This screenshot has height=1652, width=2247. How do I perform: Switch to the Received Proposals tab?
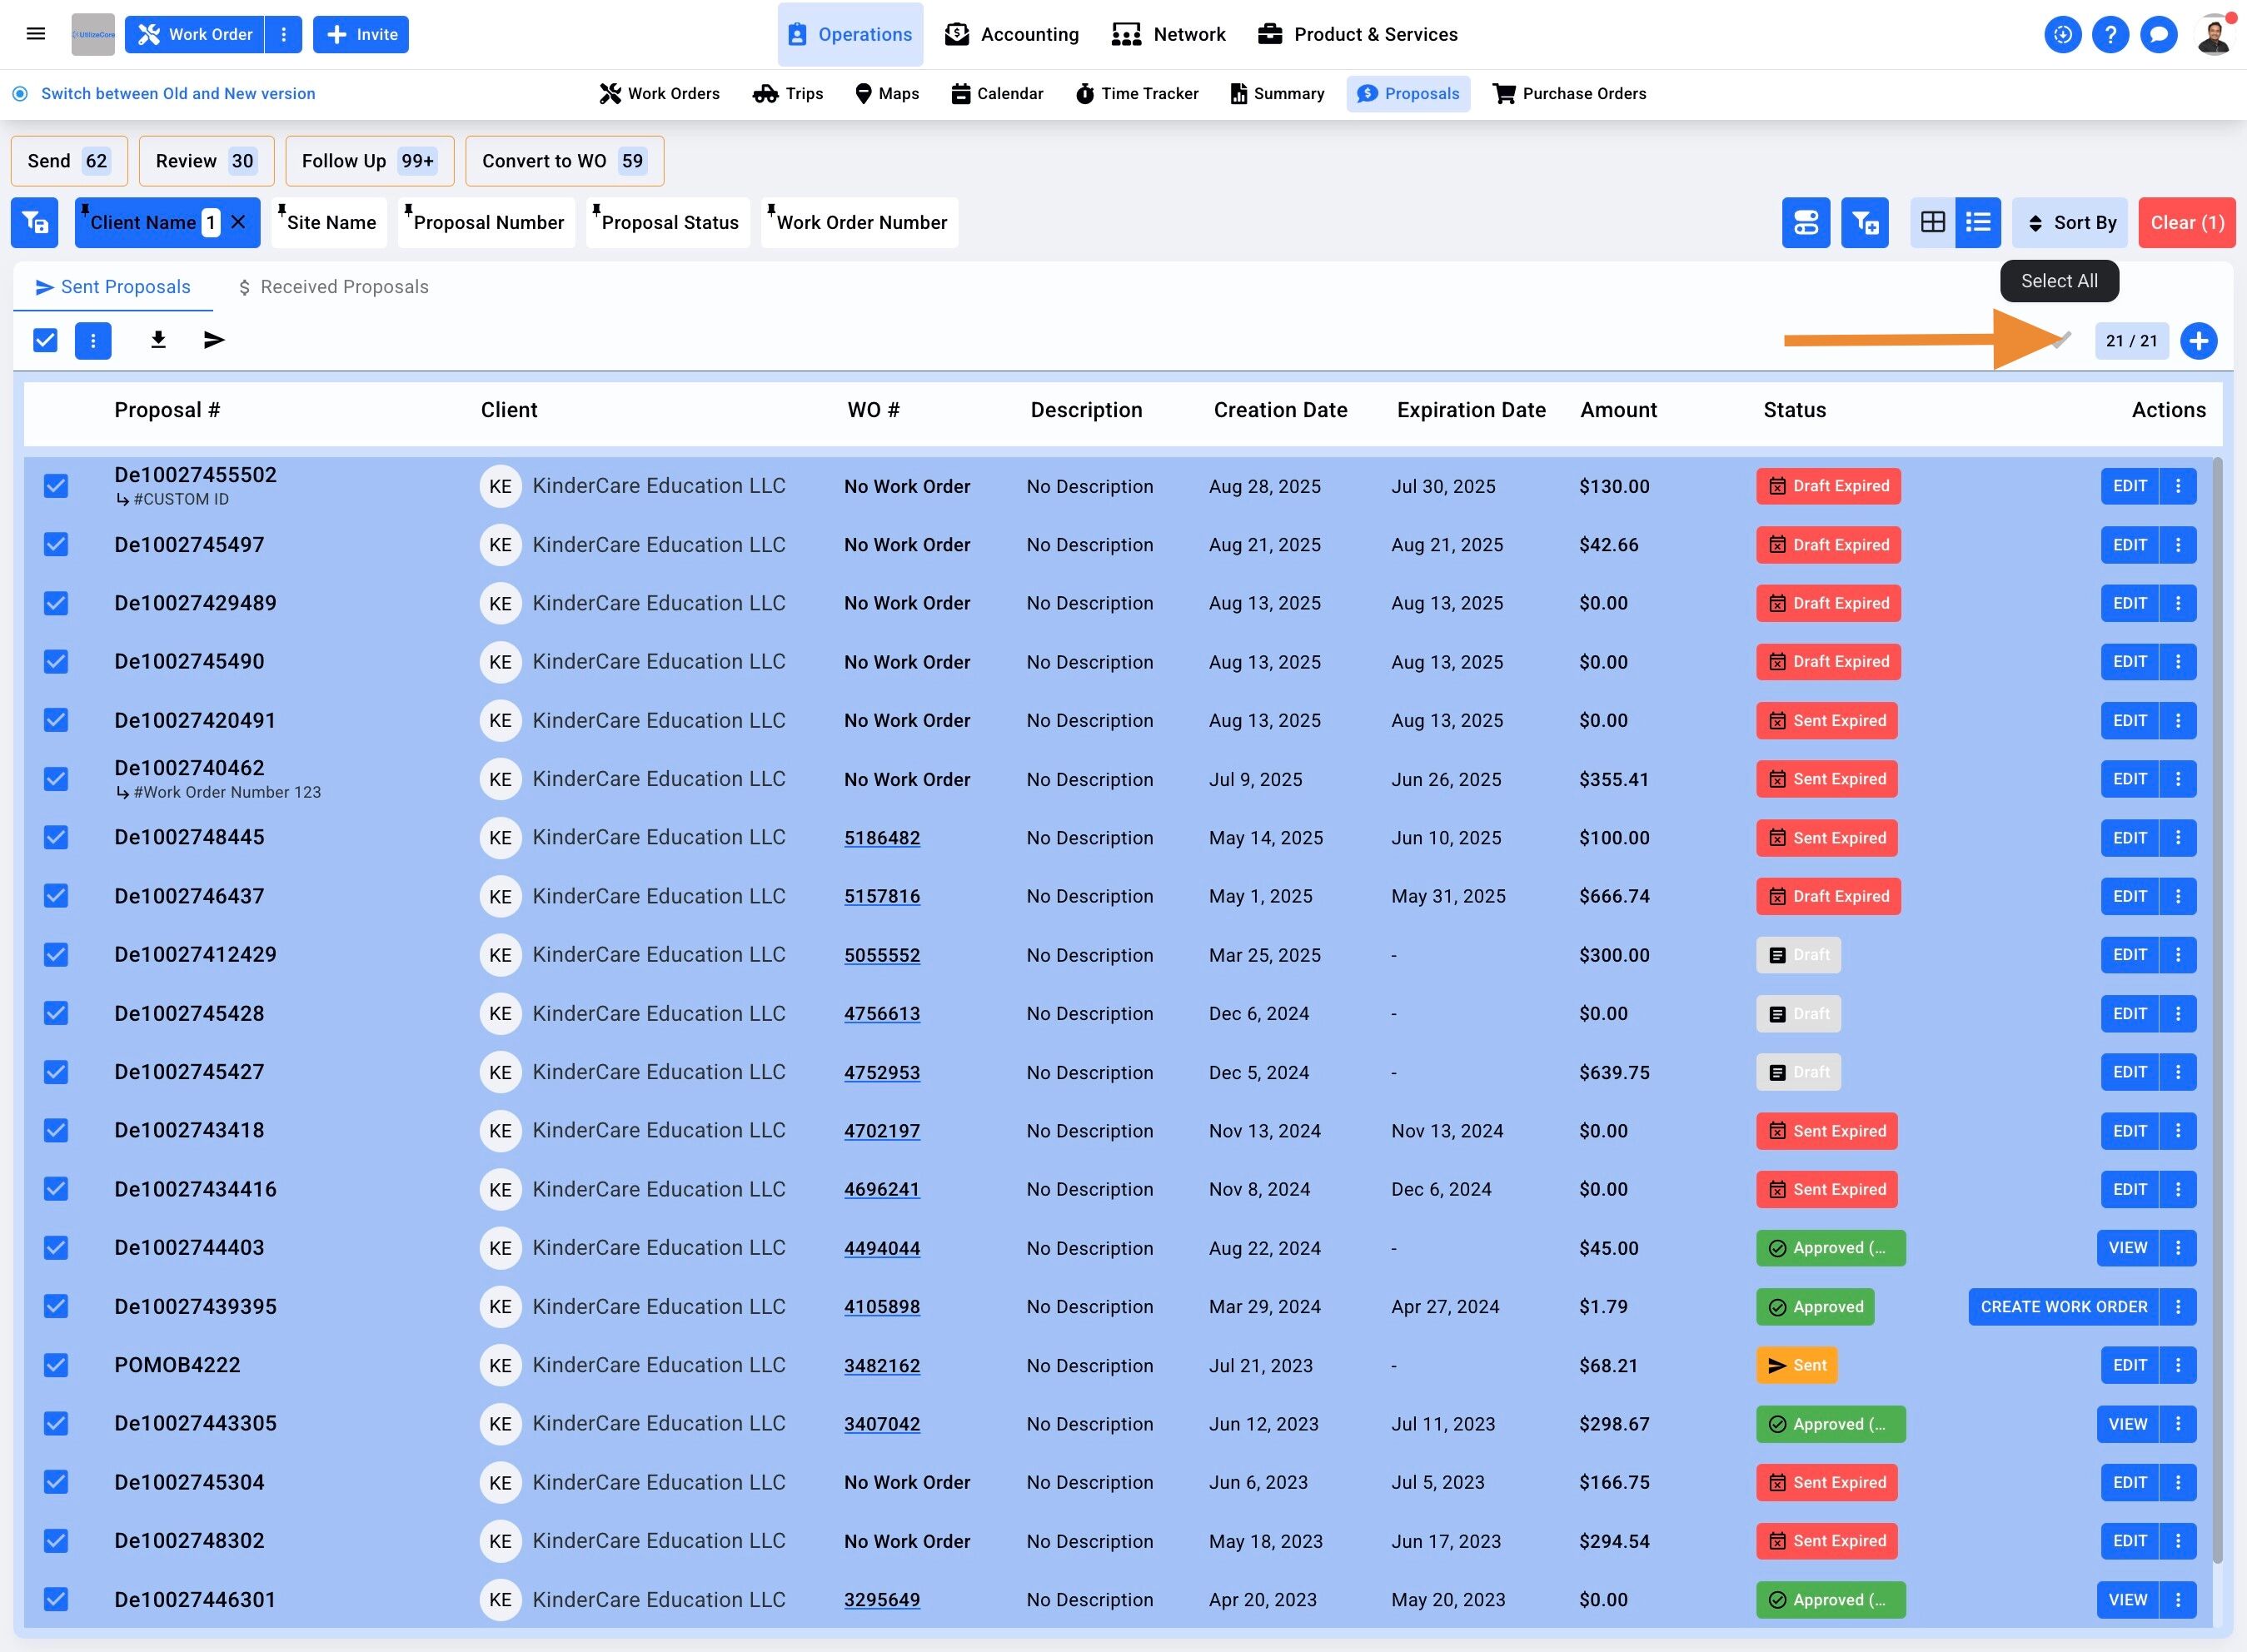pos(333,287)
